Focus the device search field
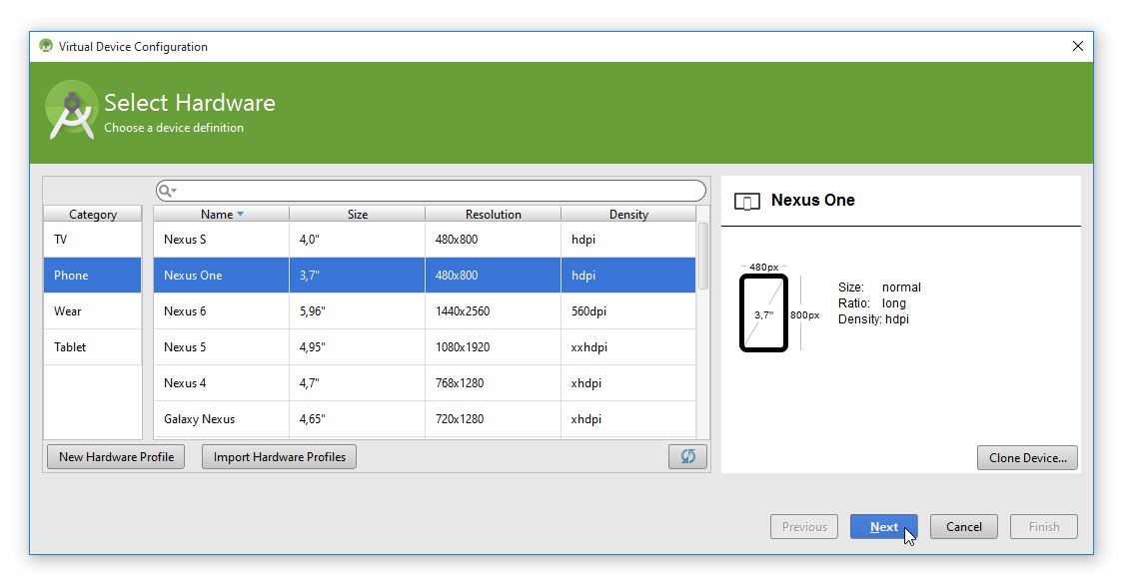 431,191
